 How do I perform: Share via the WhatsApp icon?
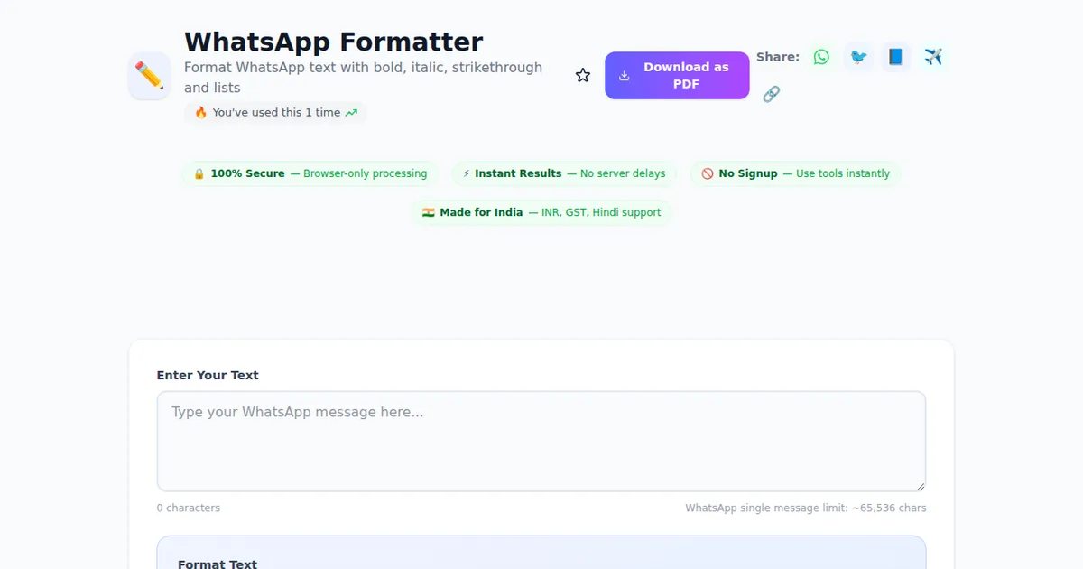pyautogui.click(x=821, y=57)
